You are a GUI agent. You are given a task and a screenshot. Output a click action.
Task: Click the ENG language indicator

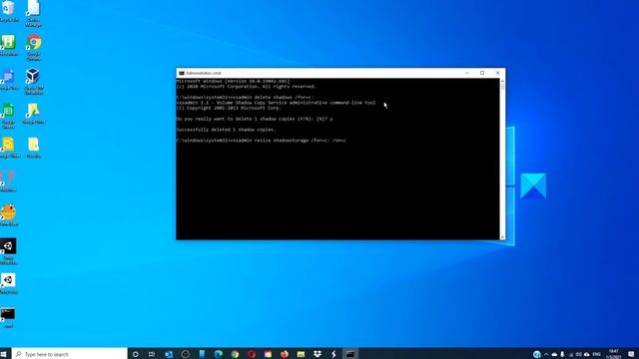point(597,354)
